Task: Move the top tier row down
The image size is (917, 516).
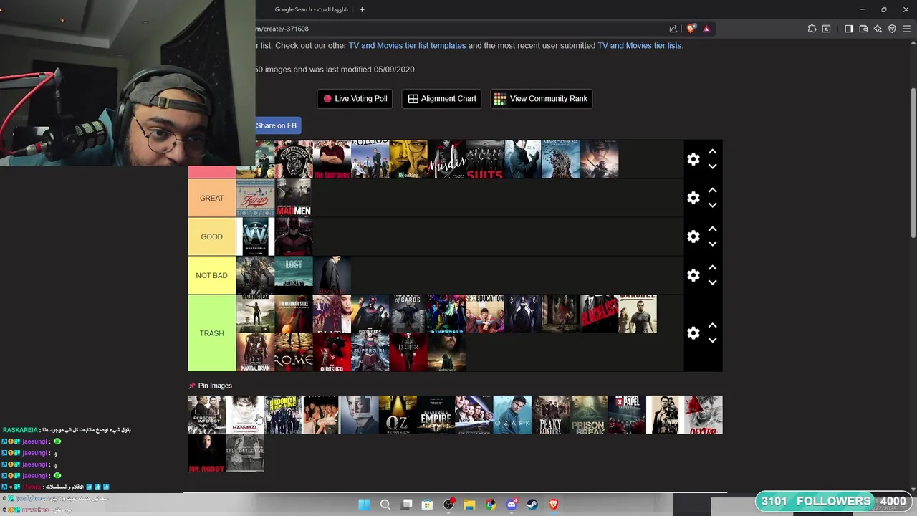Action: tap(712, 166)
